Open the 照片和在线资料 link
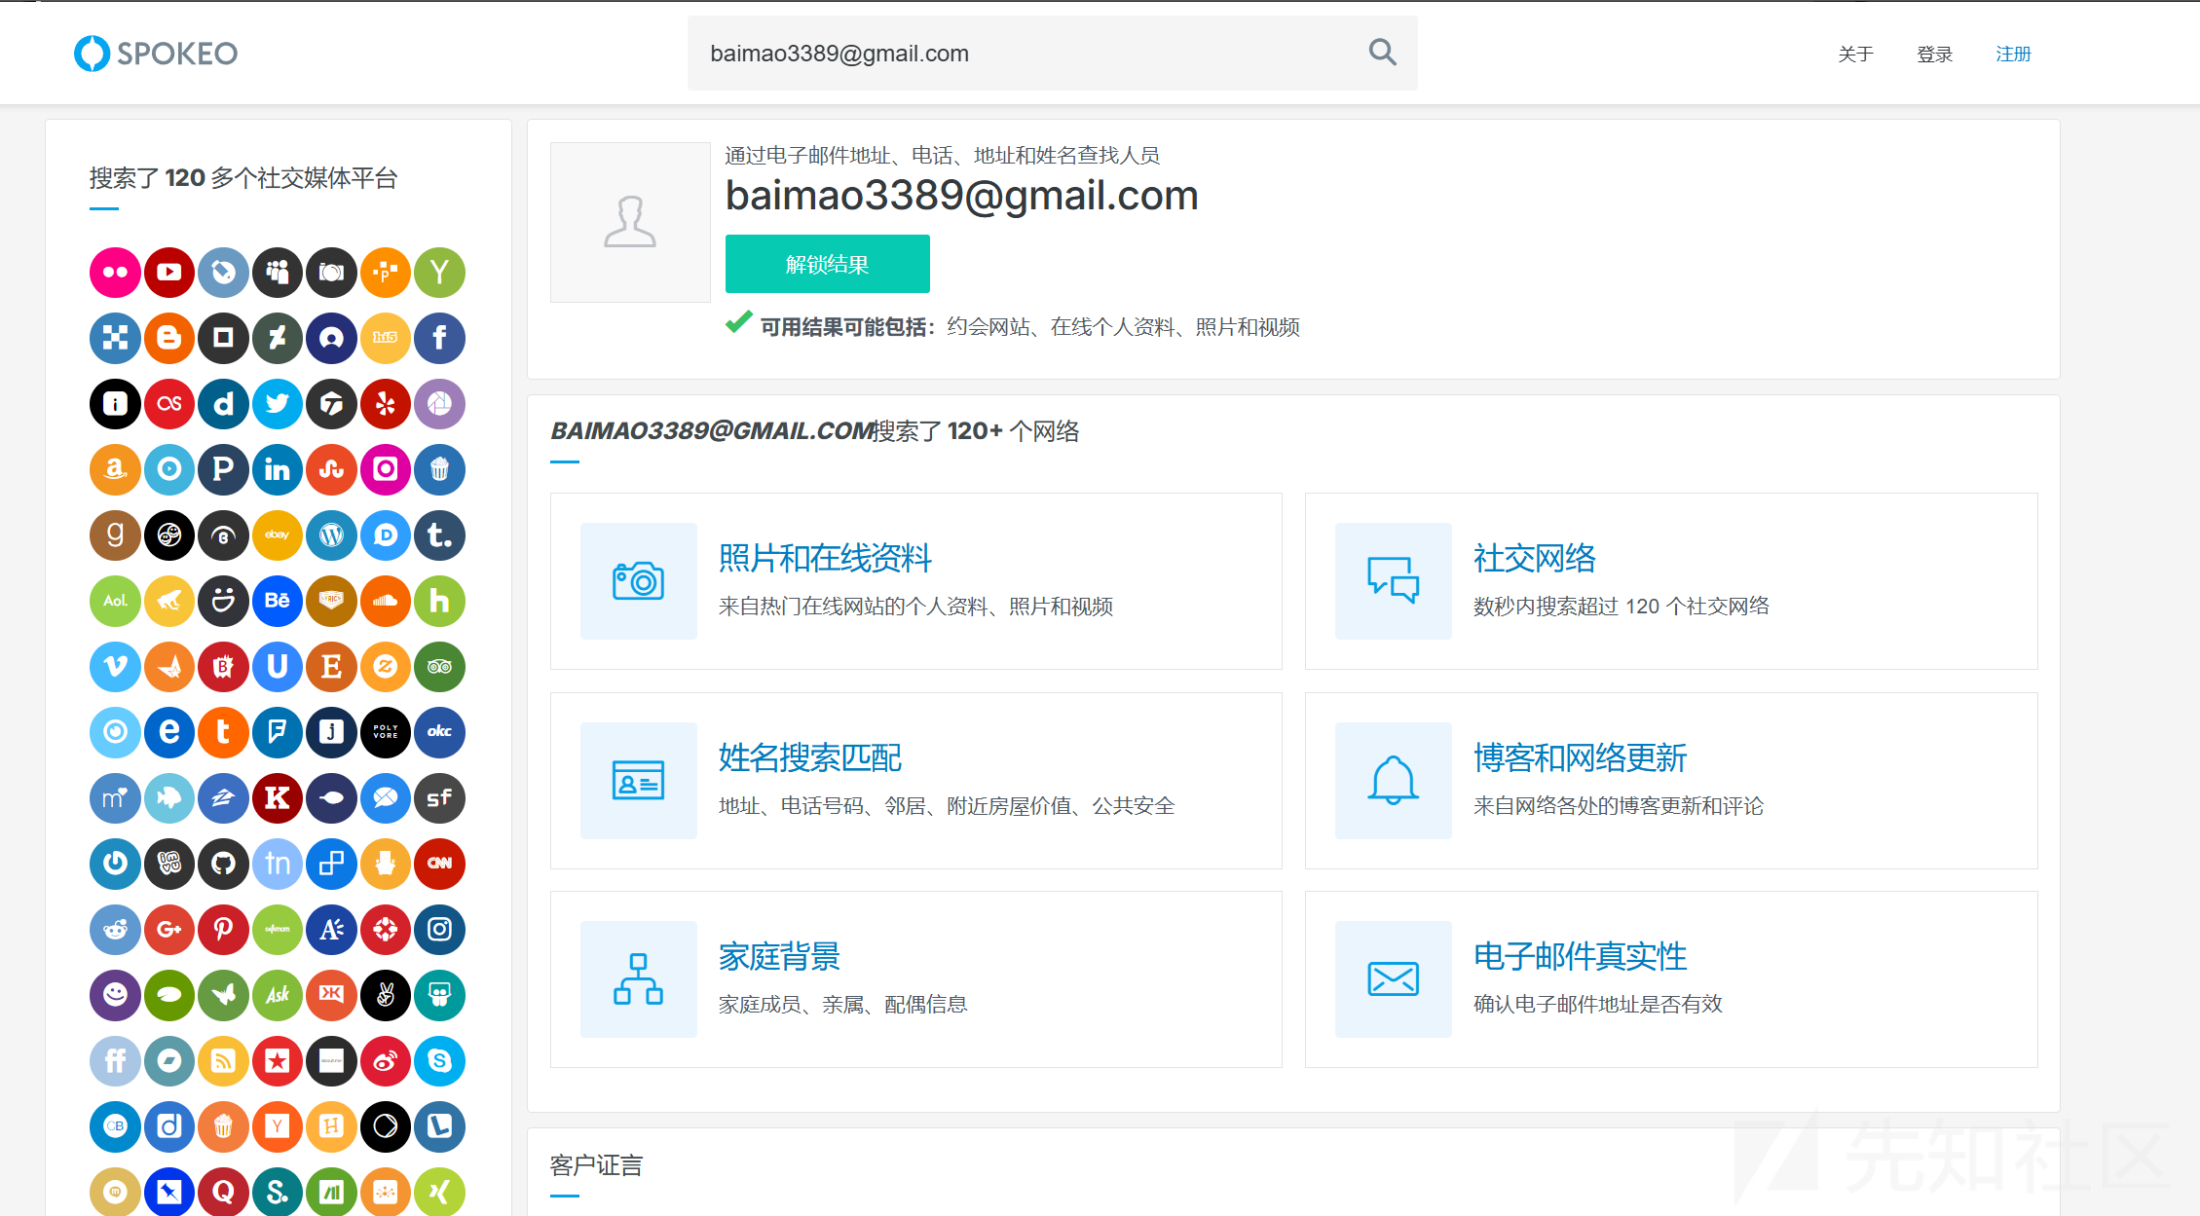The height and width of the screenshot is (1216, 2200). (825, 559)
